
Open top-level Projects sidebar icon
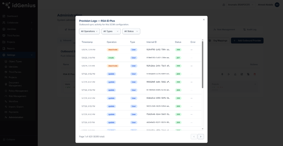coord(4,42)
